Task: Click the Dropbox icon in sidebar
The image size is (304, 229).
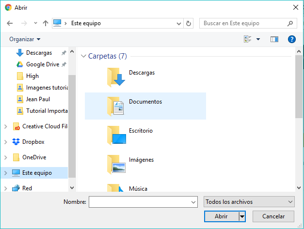Action: pos(16,142)
